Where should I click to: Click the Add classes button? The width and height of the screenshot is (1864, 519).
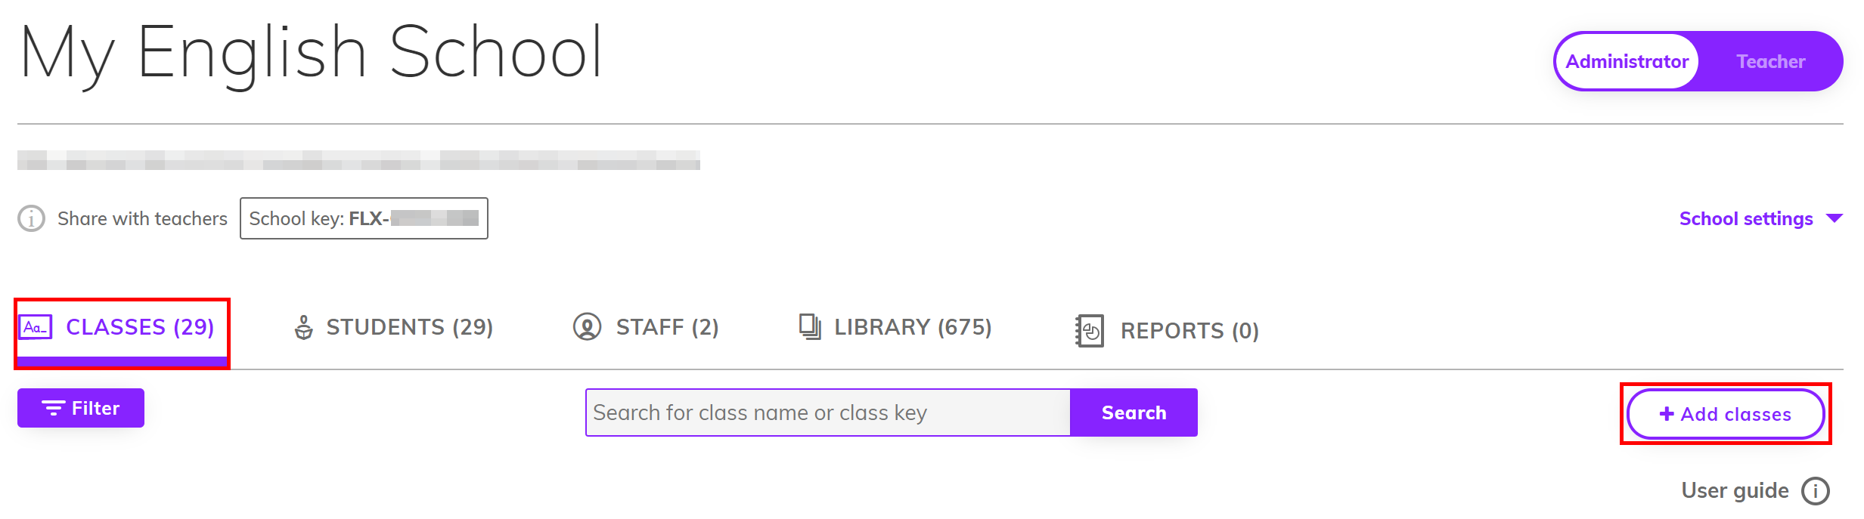pos(1726,414)
